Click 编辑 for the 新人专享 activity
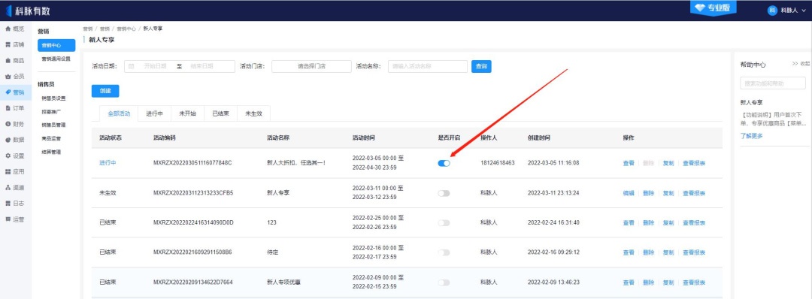The width and height of the screenshot is (812, 299). [x=628, y=193]
